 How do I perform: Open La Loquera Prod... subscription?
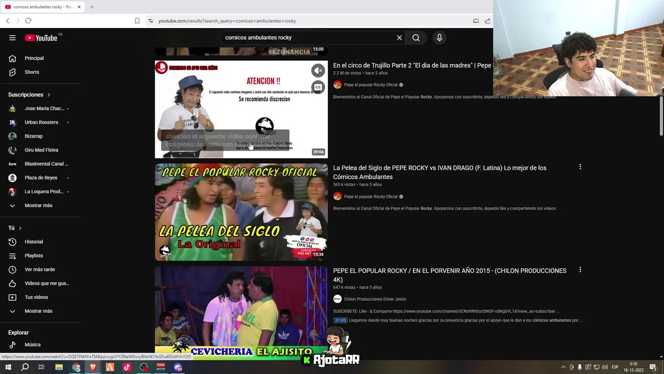point(40,192)
